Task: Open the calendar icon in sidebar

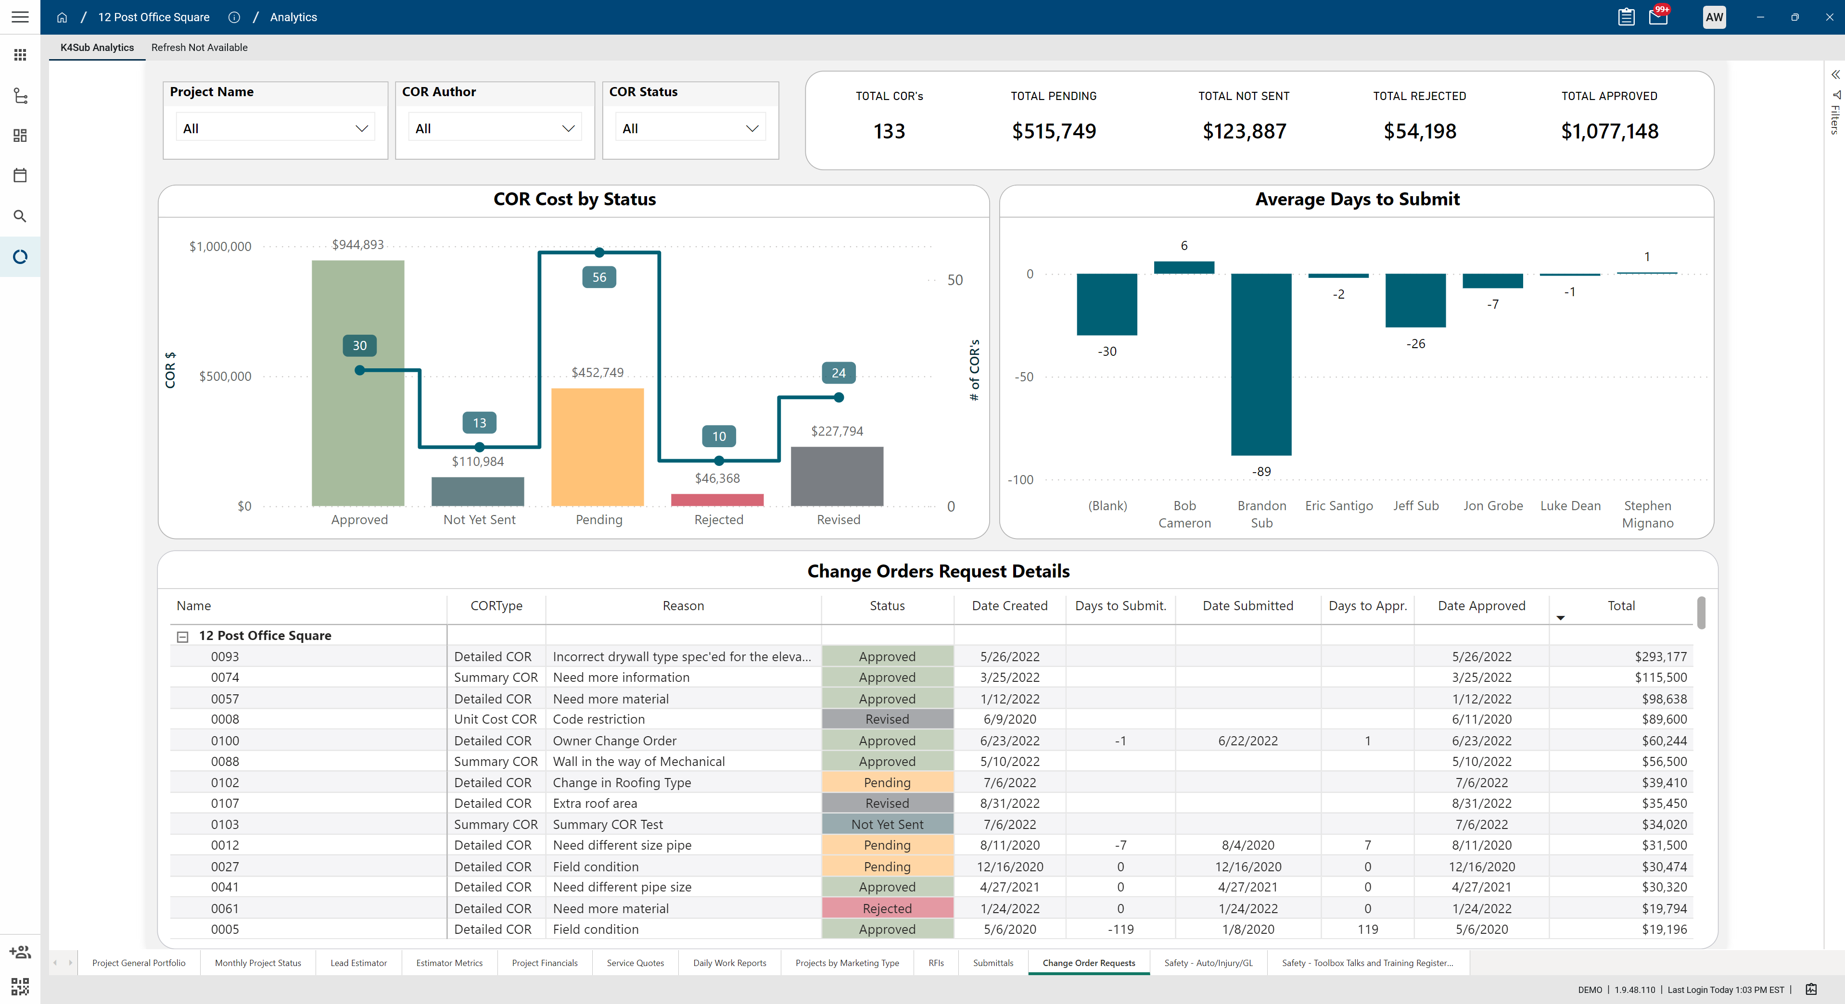Action: 20,176
